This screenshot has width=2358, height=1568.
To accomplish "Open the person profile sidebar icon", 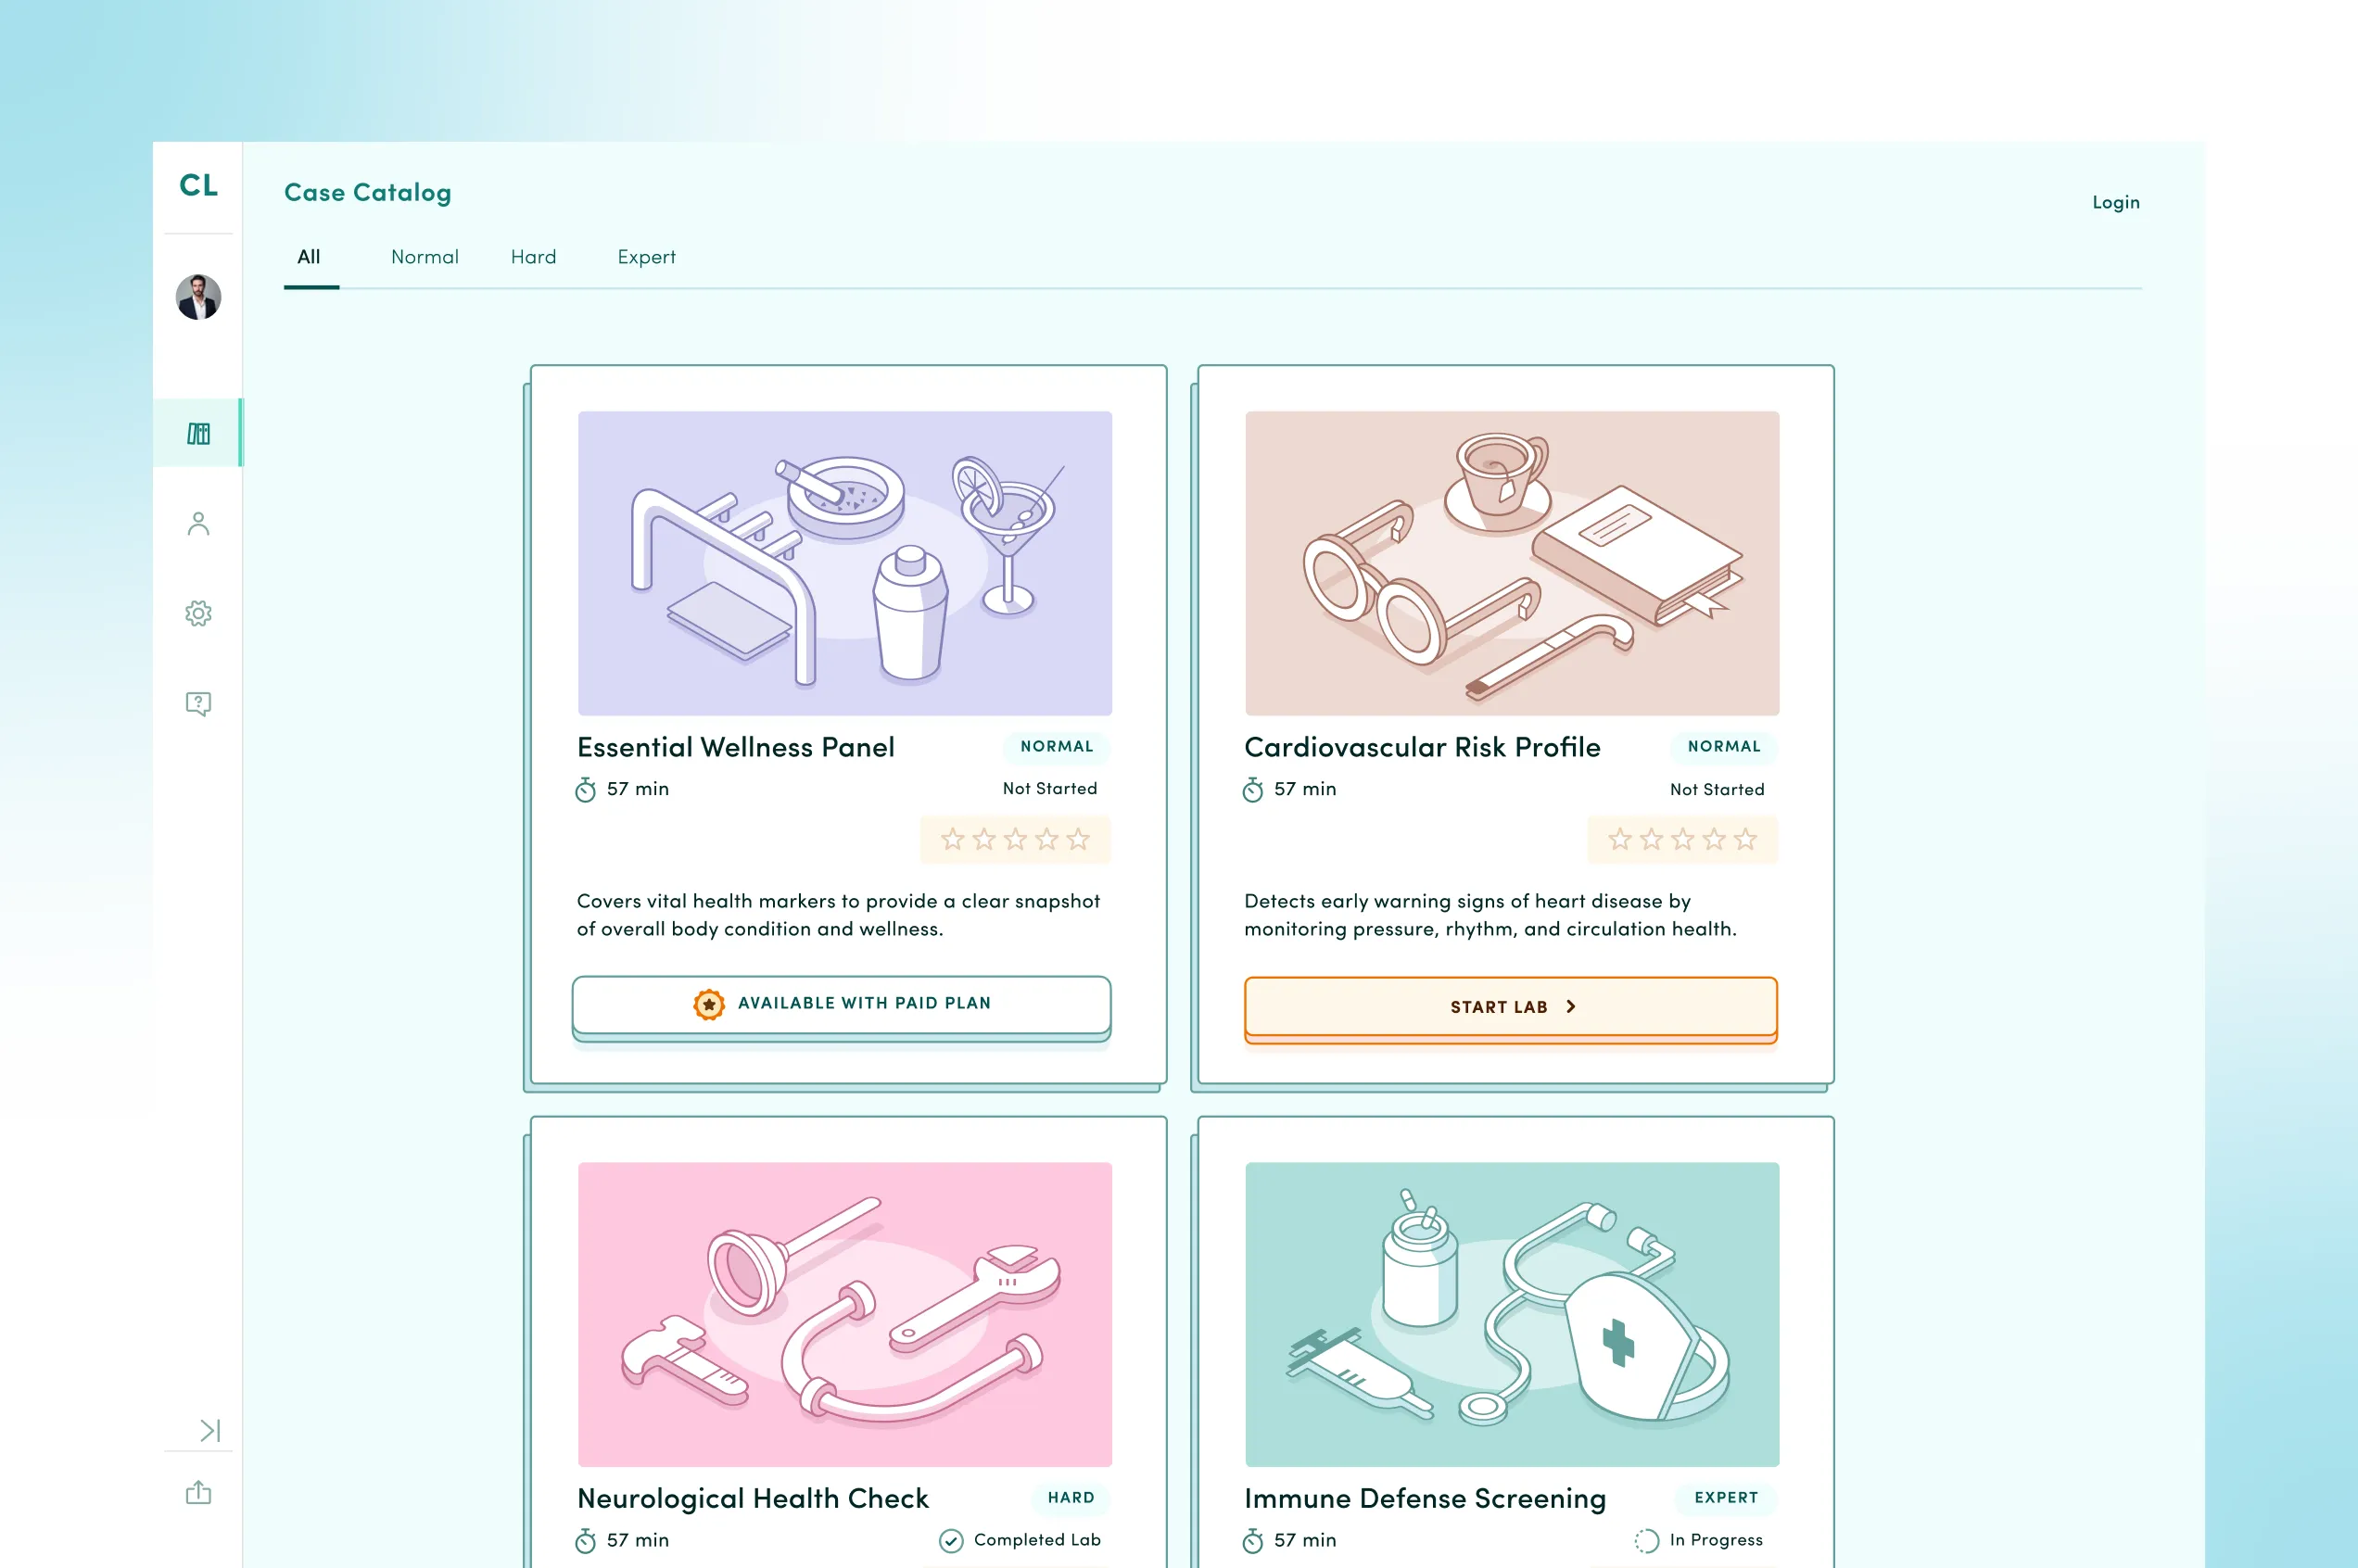I will [x=198, y=524].
